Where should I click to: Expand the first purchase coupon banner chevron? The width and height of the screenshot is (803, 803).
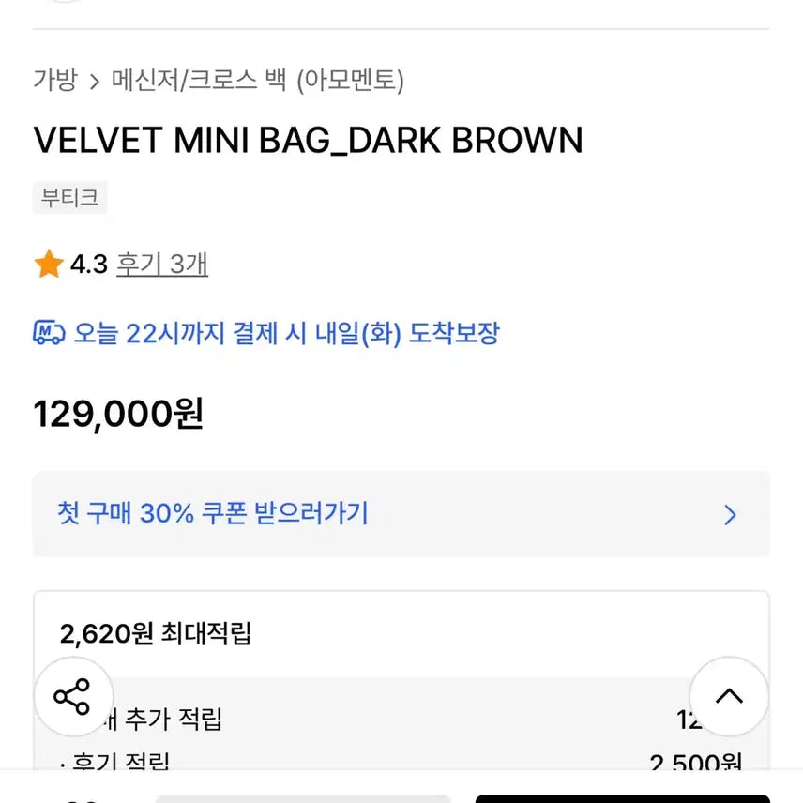[x=730, y=514]
